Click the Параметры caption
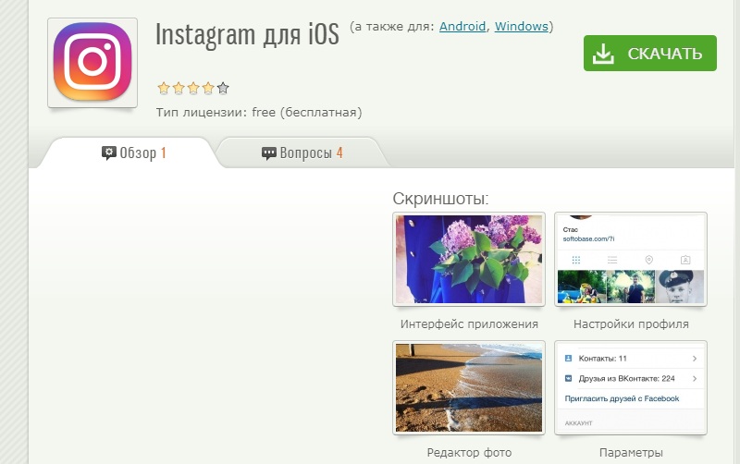Screen dimensions: 740x464 click(631, 453)
